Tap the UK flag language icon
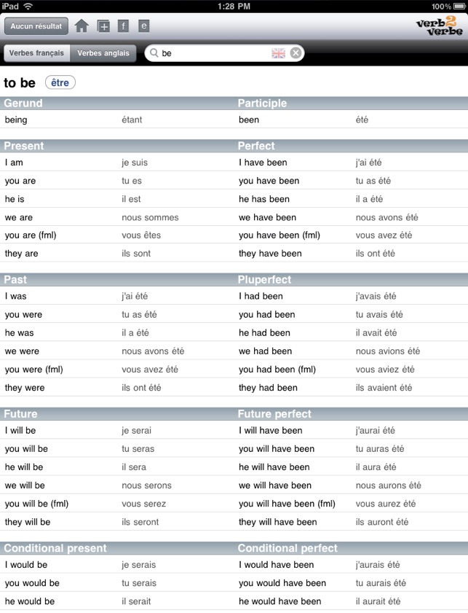Image resolution: width=468 pixels, height=613 pixels. [278, 53]
